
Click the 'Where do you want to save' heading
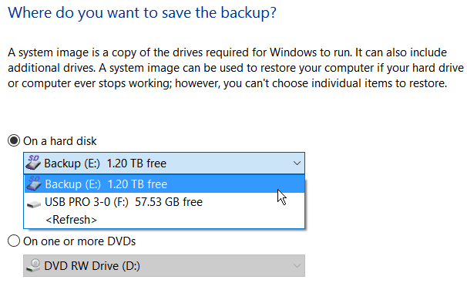click(142, 13)
